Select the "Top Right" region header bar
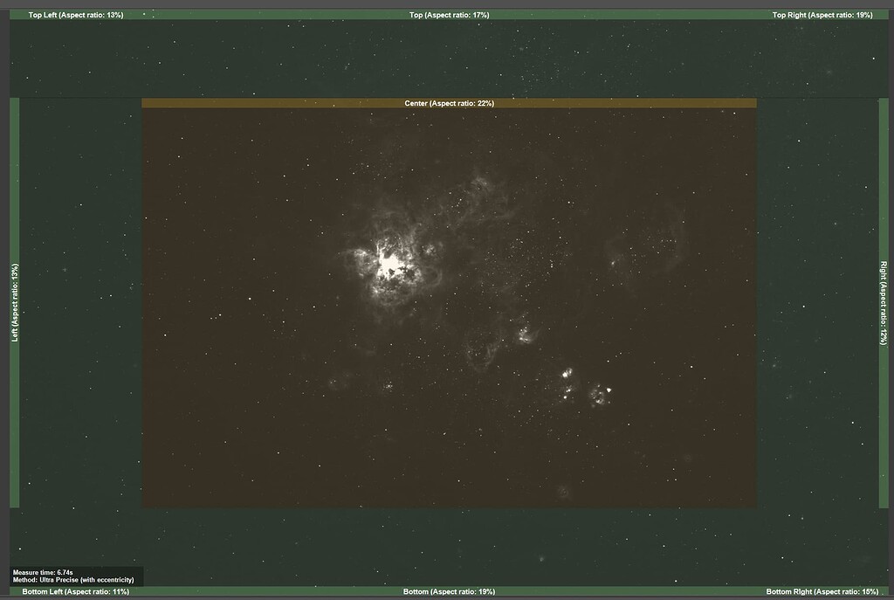This screenshot has width=894, height=600. coord(823,13)
